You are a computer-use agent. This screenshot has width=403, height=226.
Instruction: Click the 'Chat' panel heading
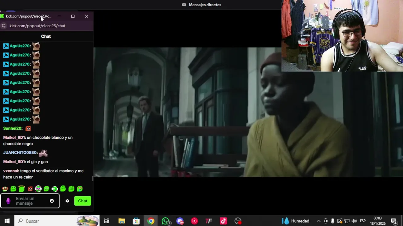click(x=46, y=36)
